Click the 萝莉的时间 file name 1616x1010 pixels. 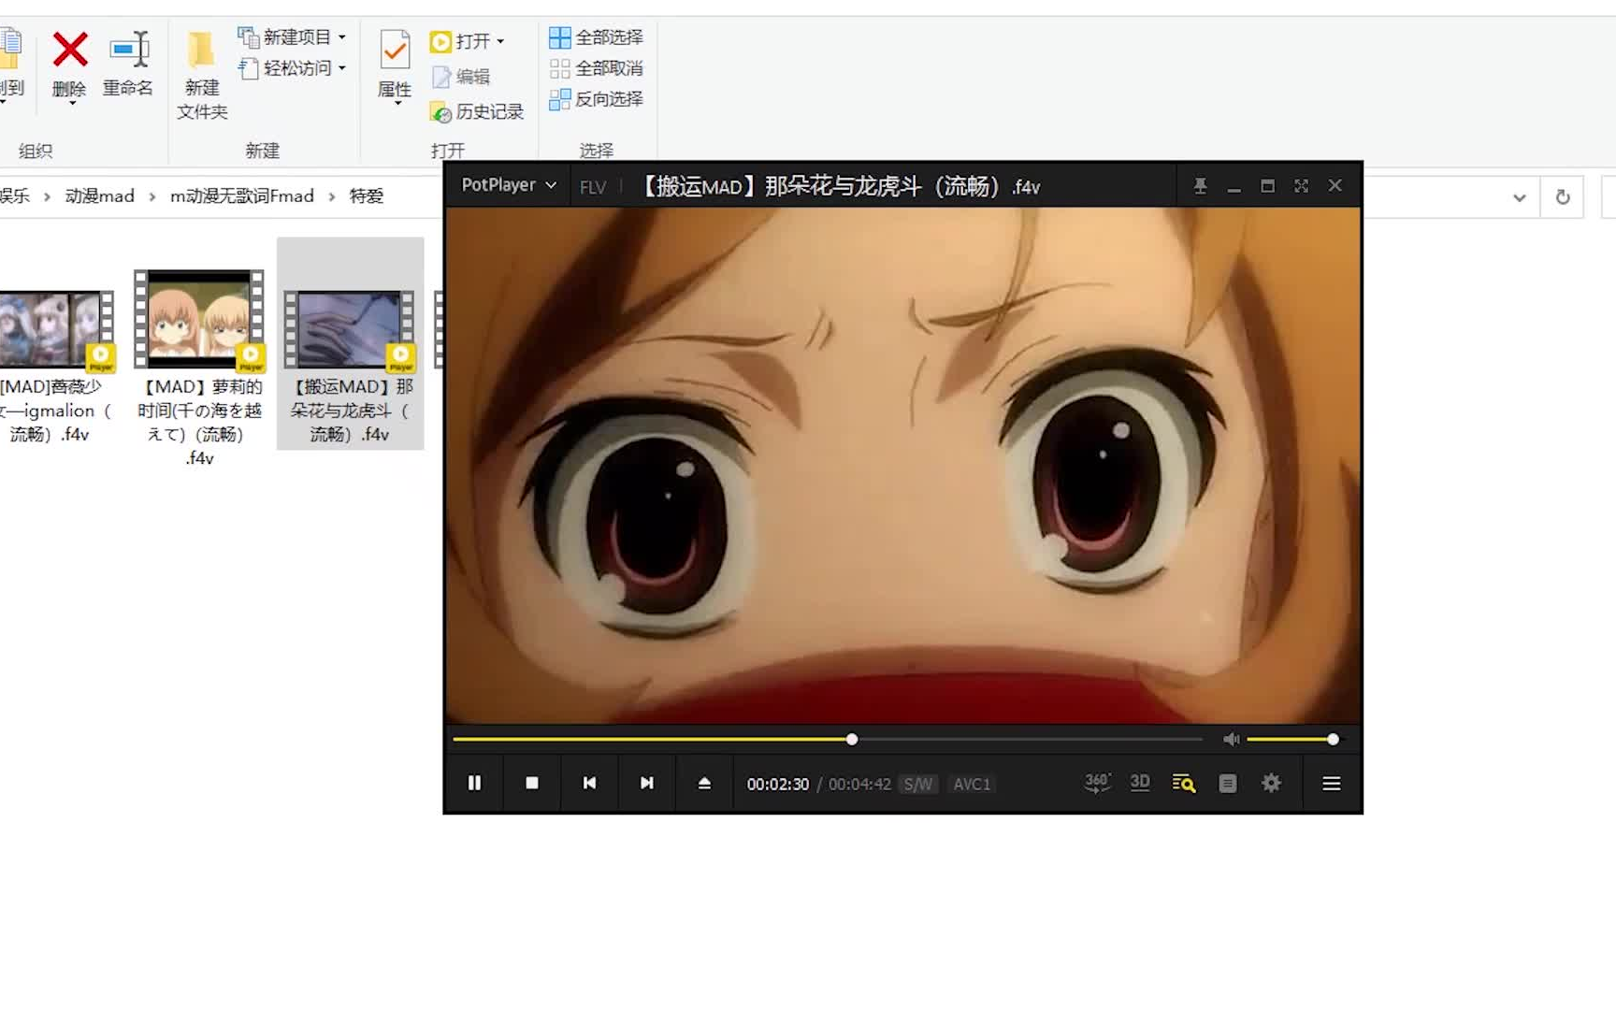coord(199,422)
